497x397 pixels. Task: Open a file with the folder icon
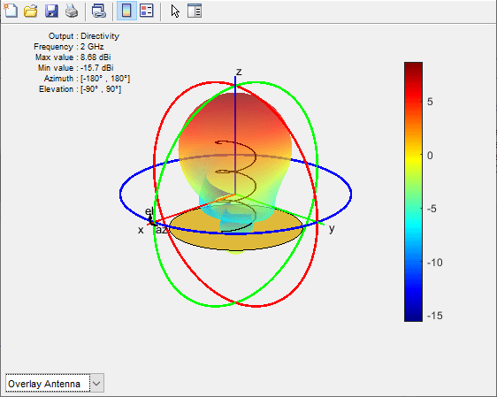click(x=31, y=11)
